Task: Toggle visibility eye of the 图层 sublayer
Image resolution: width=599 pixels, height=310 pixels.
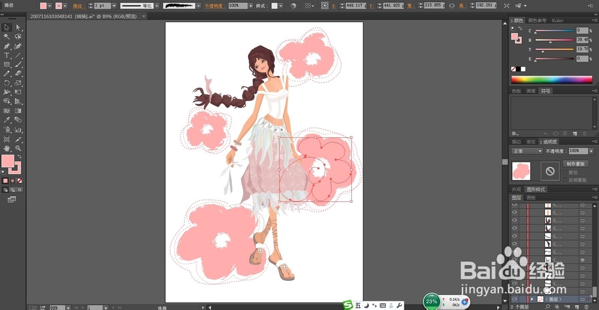Action: coord(514,299)
